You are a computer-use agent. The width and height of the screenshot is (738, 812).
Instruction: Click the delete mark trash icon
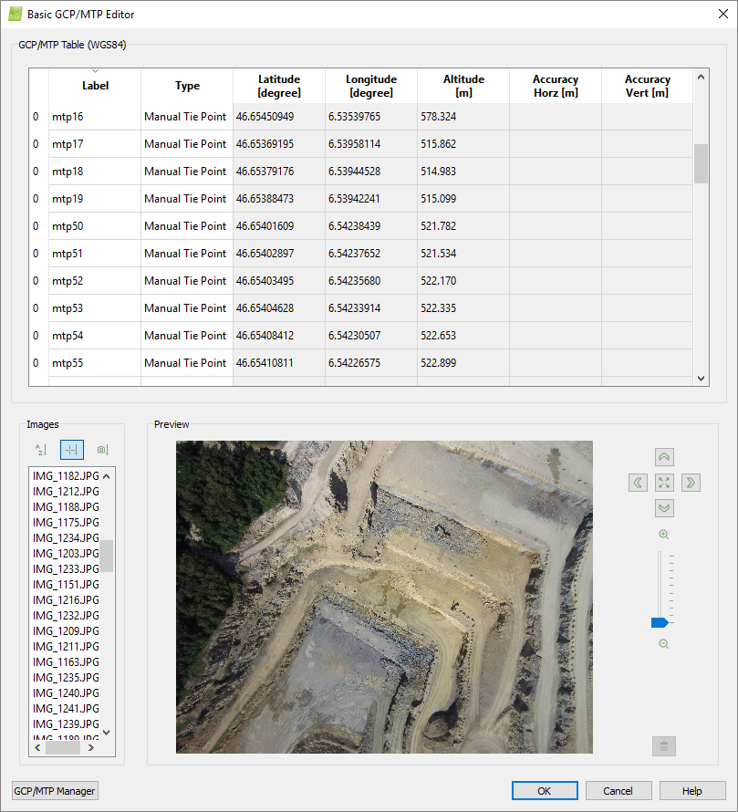pyautogui.click(x=664, y=746)
